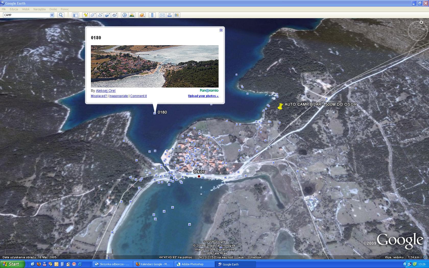
Task: Switch to Skrzynka odbiorcza taskbar window
Action: 113,264
